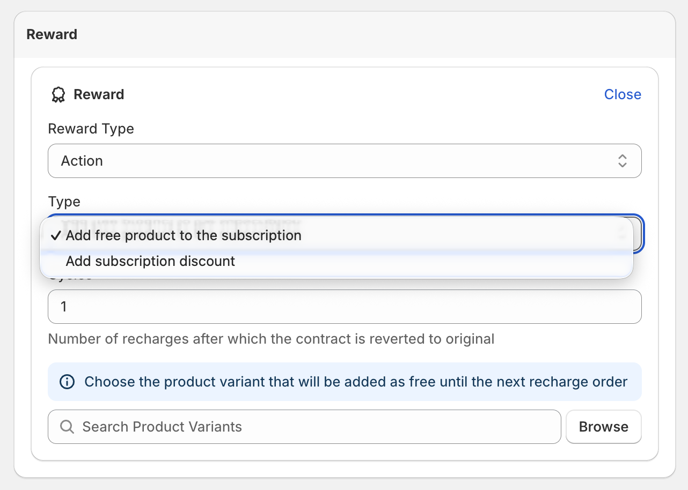Click the top Reward section header title
This screenshot has height=490, width=688.
[52, 34]
